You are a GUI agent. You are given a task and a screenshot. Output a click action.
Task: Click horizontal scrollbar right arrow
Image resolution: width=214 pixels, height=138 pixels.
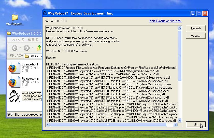click(x=176, y=125)
